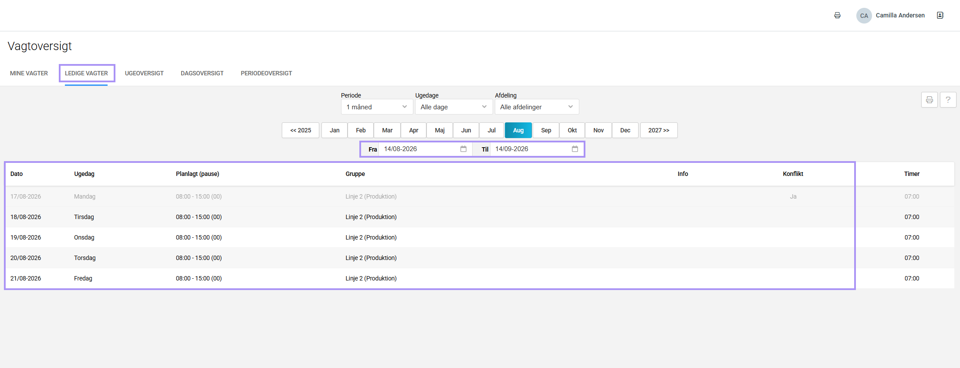Select the 20/08-2026 Torsdag shift row
960x368 pixels.
tap(480, 258)
